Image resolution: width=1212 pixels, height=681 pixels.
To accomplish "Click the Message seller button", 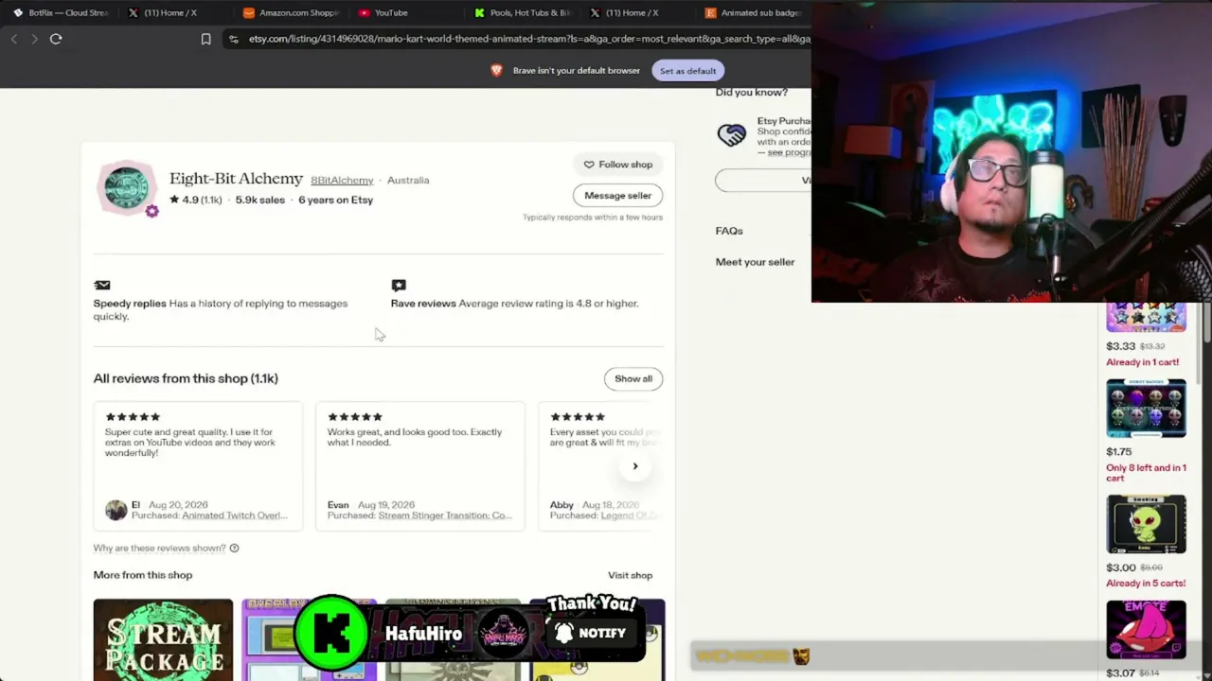I will click(617, 196).
